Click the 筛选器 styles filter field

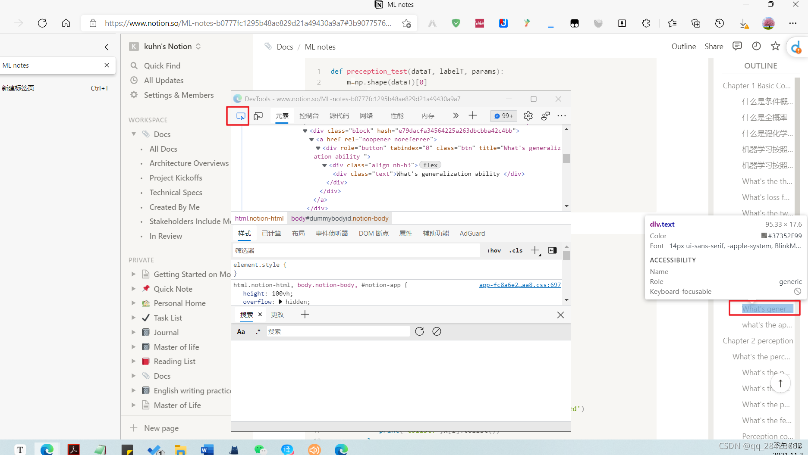pyautogui.click(x=356, y=250)
